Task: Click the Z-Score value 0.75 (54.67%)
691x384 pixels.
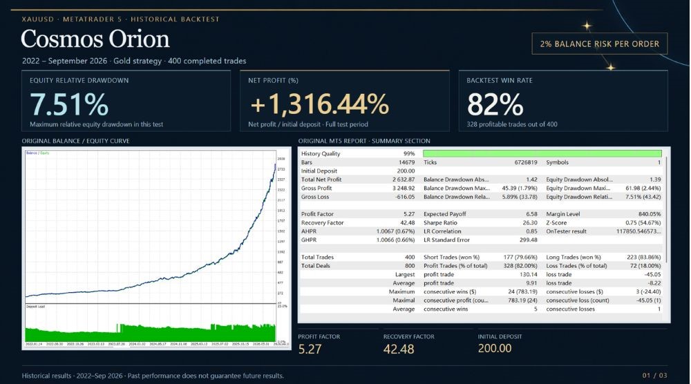Action: [x=643, y=223]
